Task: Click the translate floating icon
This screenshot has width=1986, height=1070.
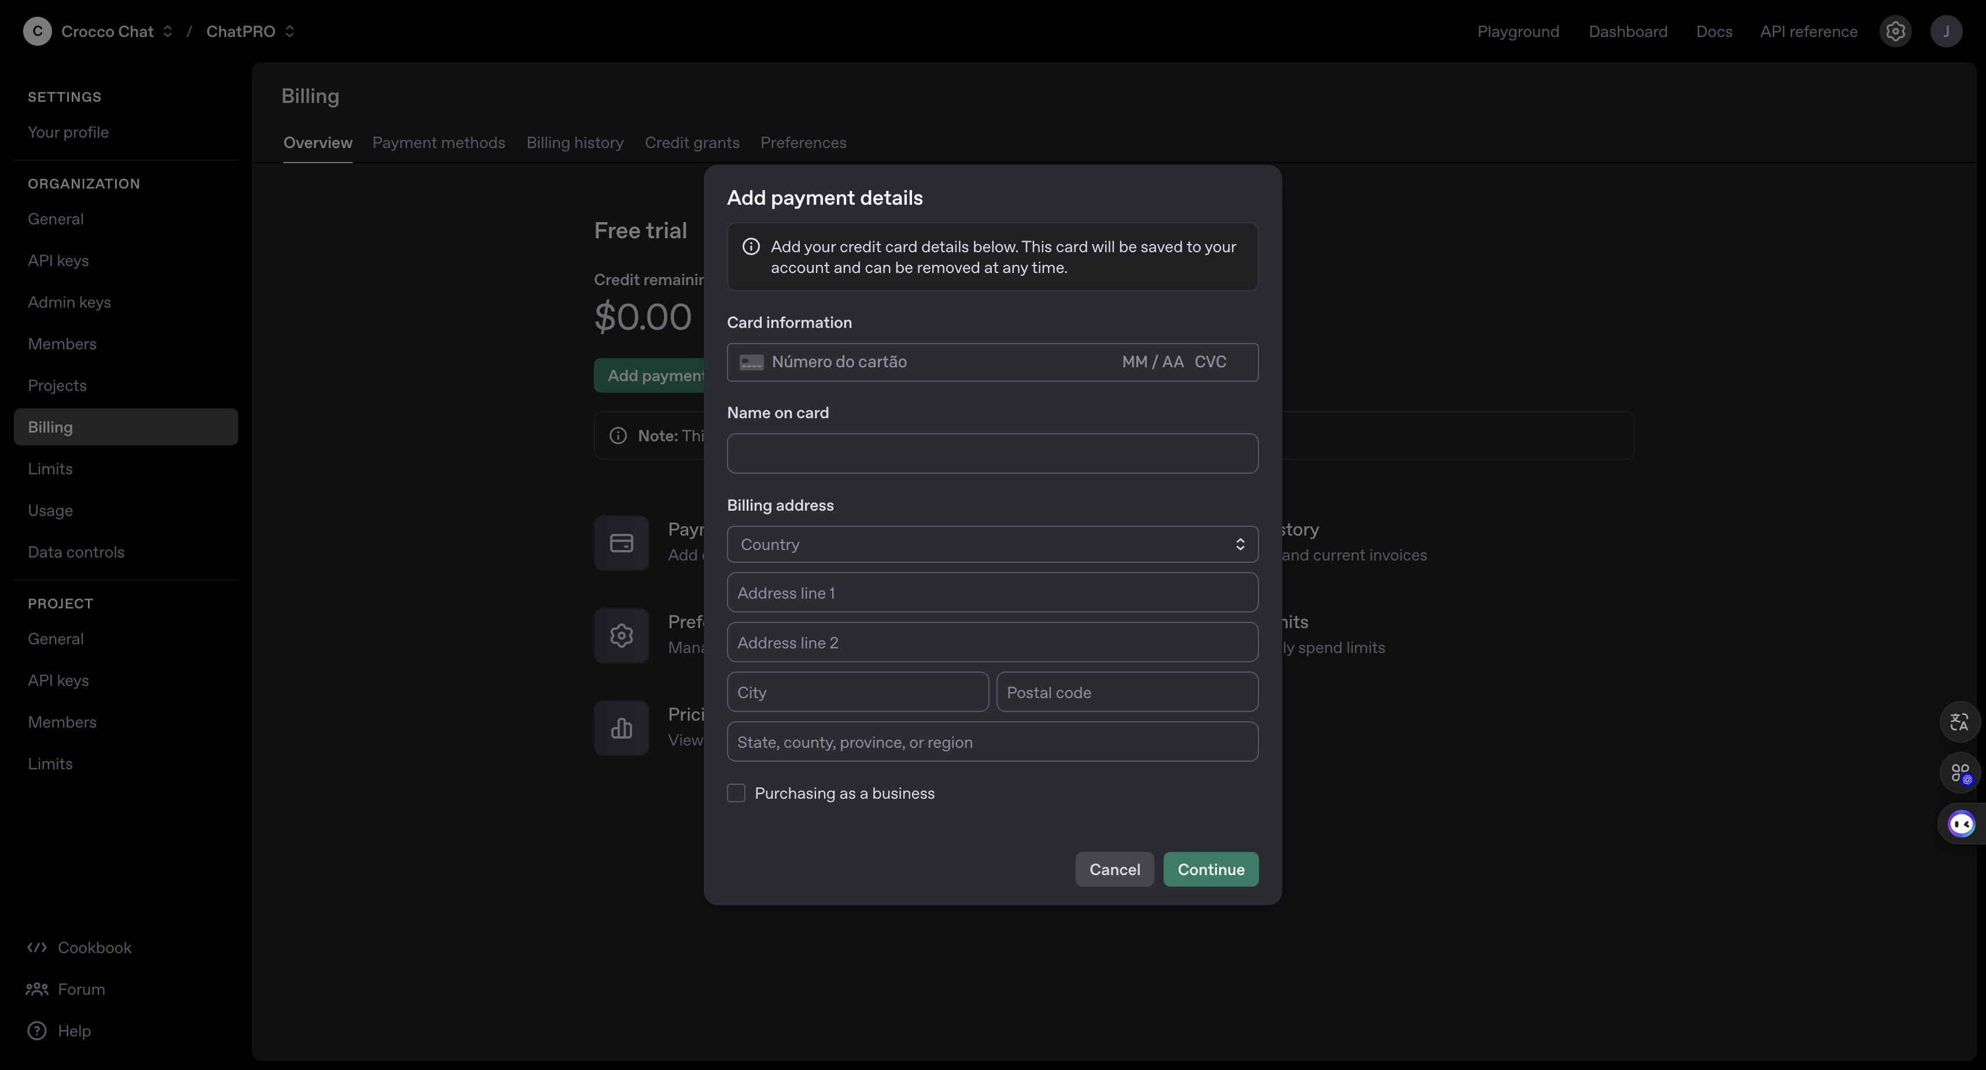Action: click(x=1959, y=722)
